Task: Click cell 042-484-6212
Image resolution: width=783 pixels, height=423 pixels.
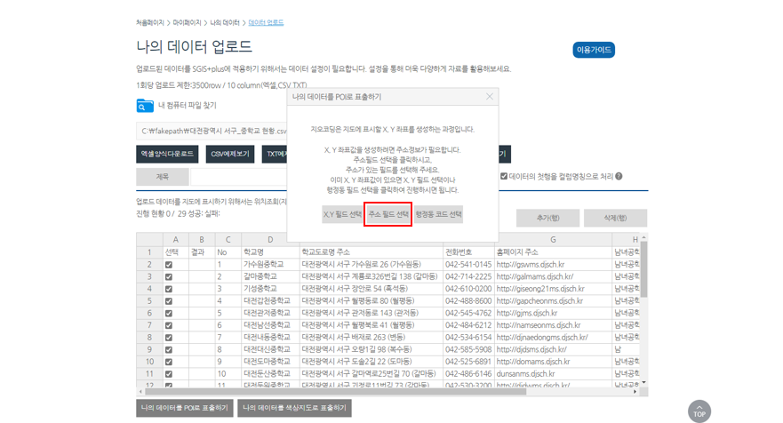Action: click(x=468, y=325)
